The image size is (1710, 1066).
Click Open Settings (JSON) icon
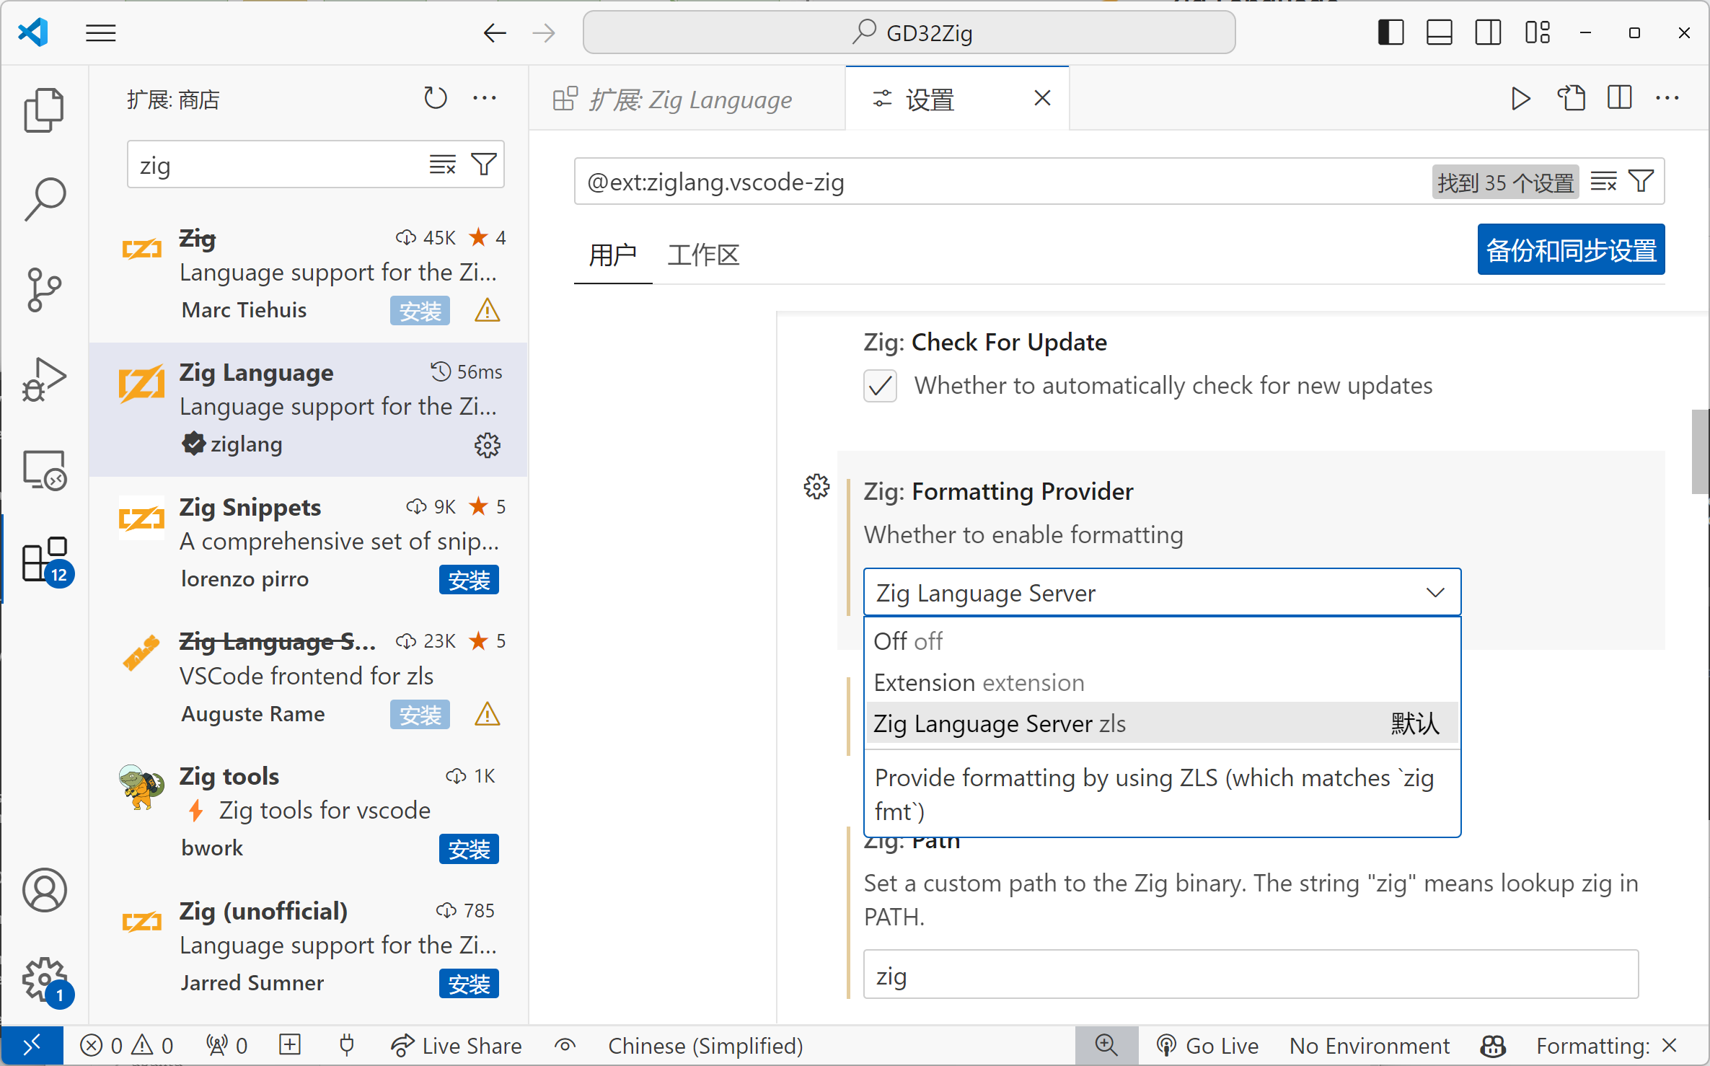(1572, 98)
